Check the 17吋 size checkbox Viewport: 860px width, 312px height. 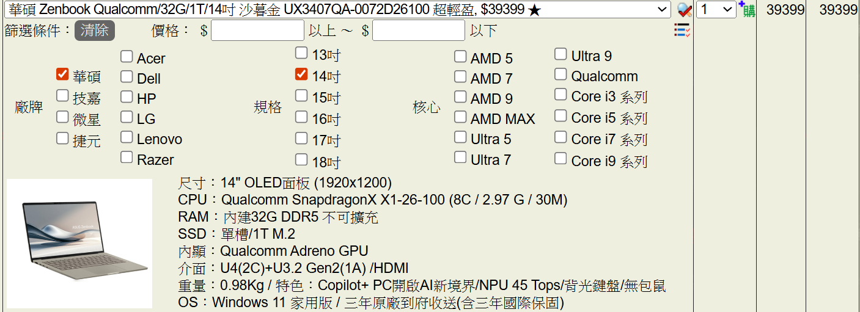pyautogui.click(x=301, y=139)
